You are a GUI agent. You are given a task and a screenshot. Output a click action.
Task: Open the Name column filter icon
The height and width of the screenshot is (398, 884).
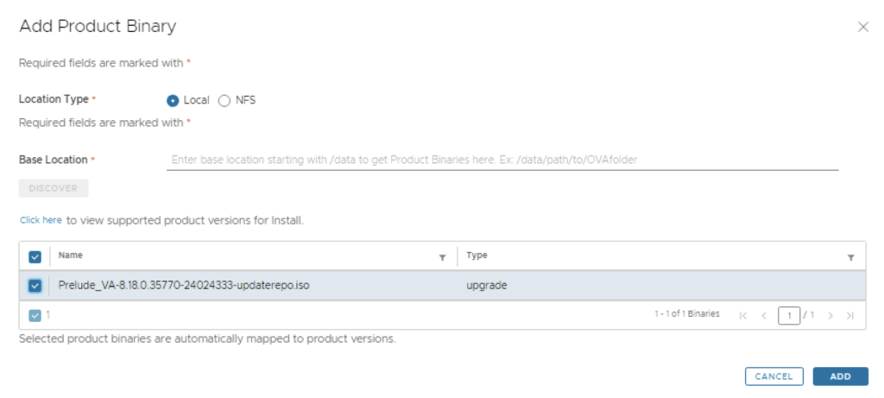[443, 257]
